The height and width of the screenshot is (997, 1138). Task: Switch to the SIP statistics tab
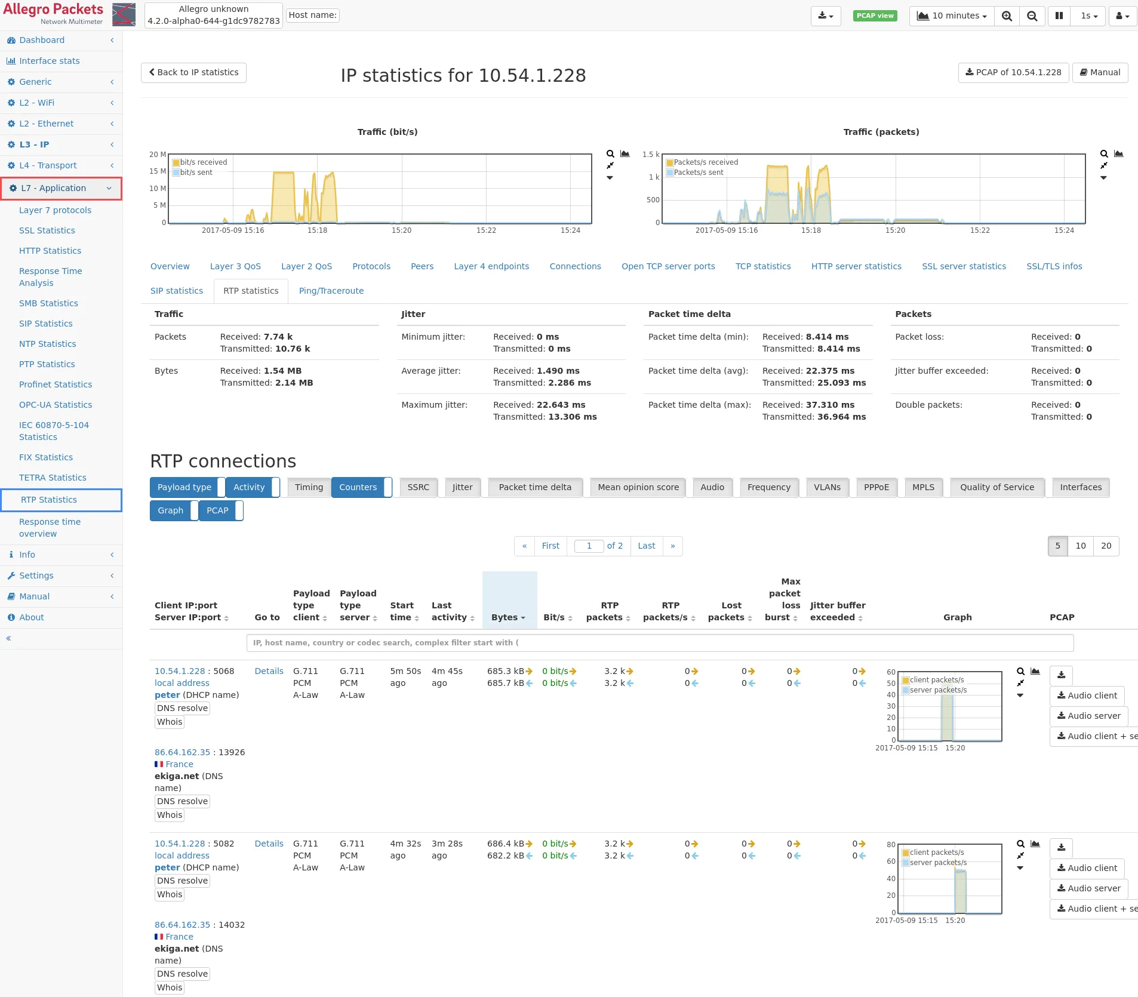(x=177, y=291)
